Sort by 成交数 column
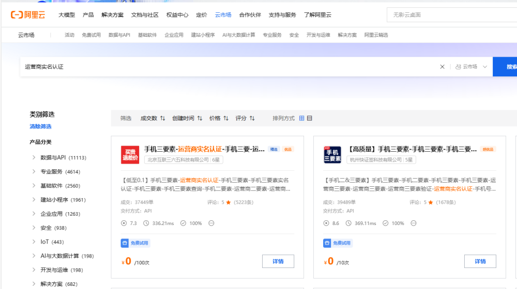Viewport: 517px width, 289px height. (x=153, y=118)
